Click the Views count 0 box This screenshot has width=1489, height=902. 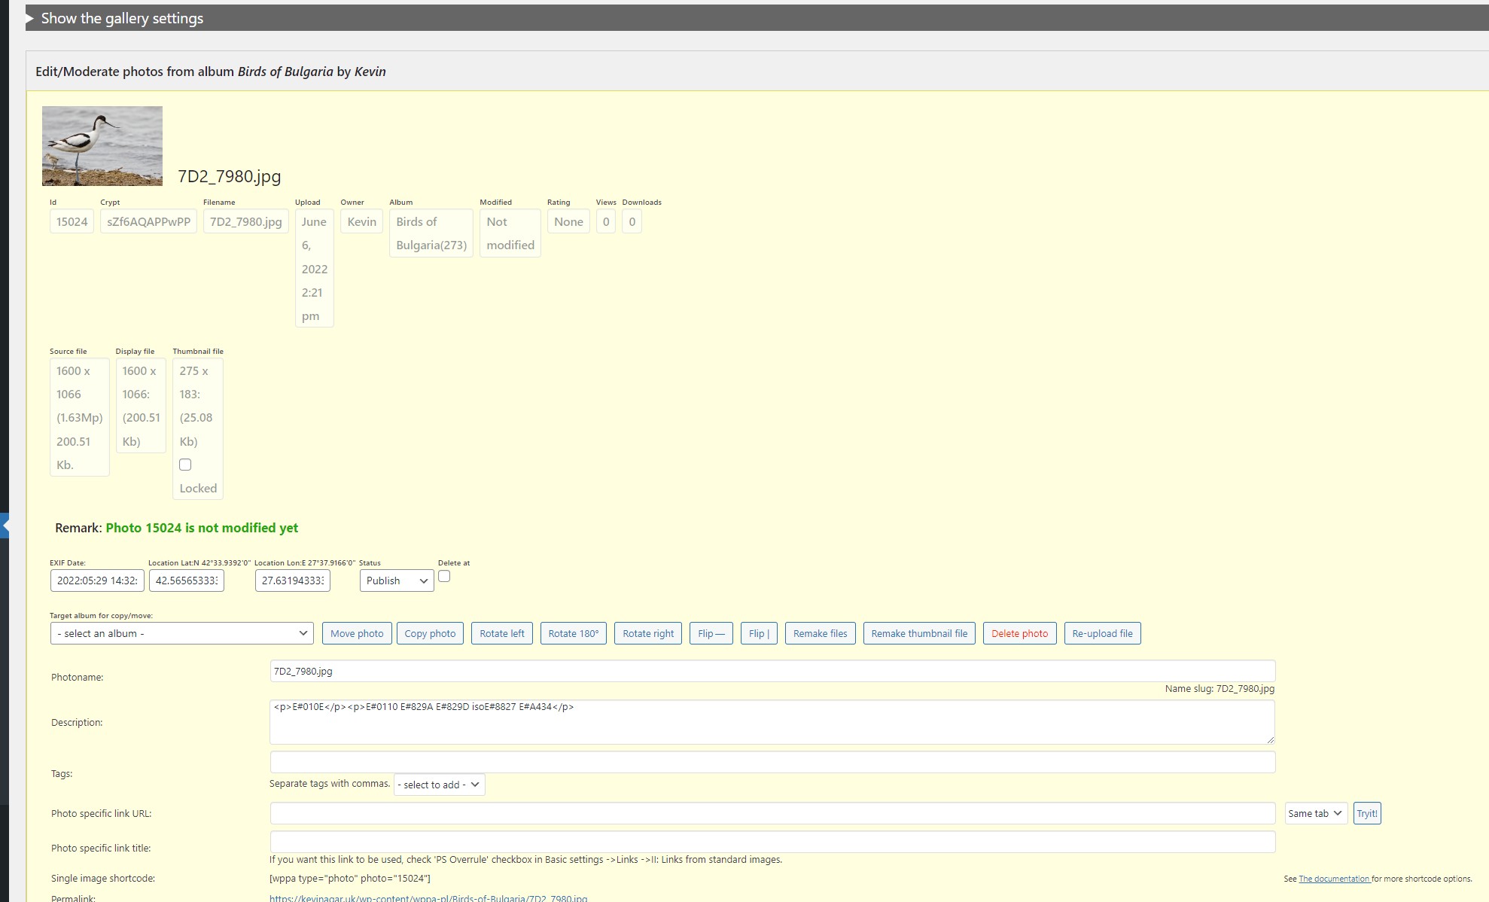point(606,221)
